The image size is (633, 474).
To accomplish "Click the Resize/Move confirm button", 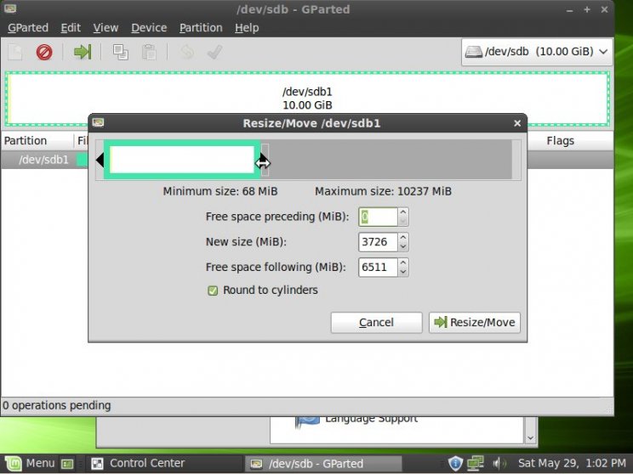I will pyautogui.click(x=475, y=323).
